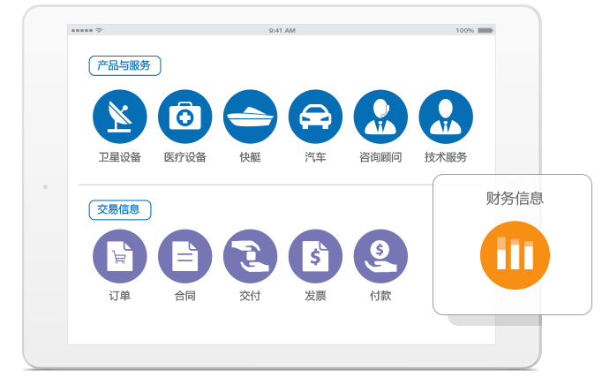The image size is (602, 385).
Task: Click the 交易信息 section tag
Action: click(119, 210)
